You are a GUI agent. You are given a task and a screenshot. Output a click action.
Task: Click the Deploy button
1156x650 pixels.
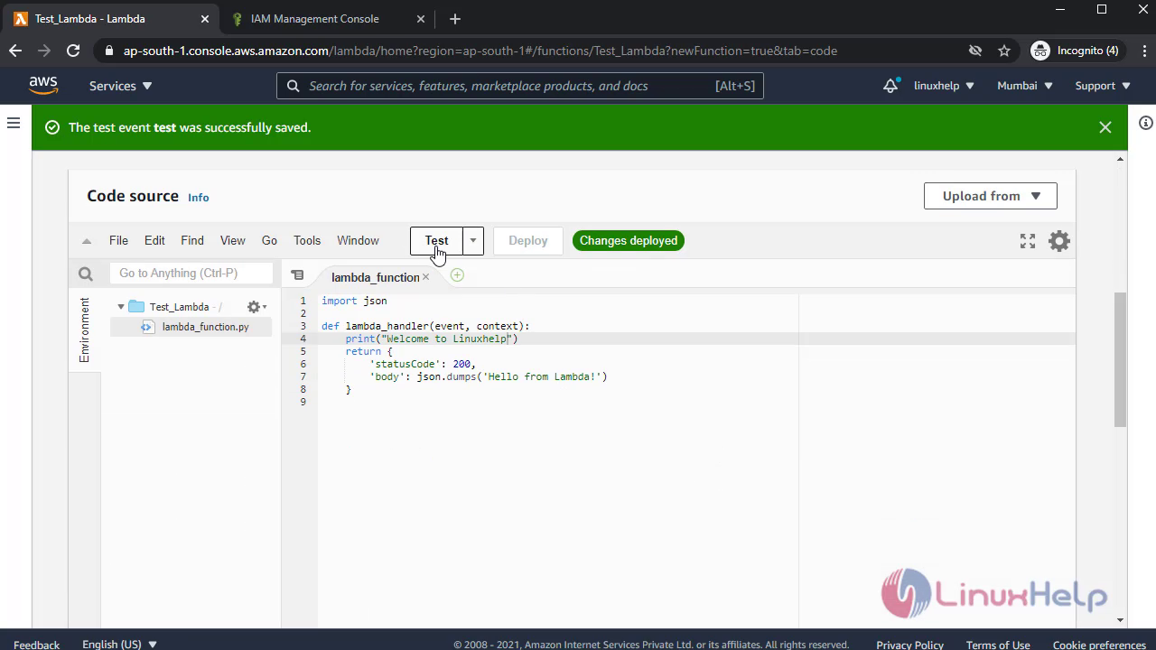point(528,241)
